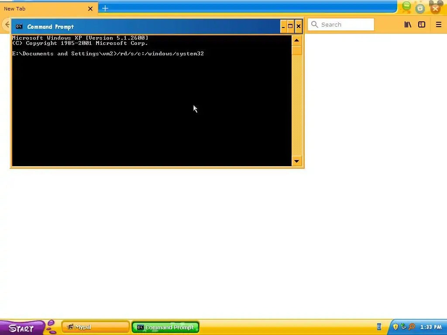Maximize the Mypal browser window
447x335 pixels.
tap(420, 9)
